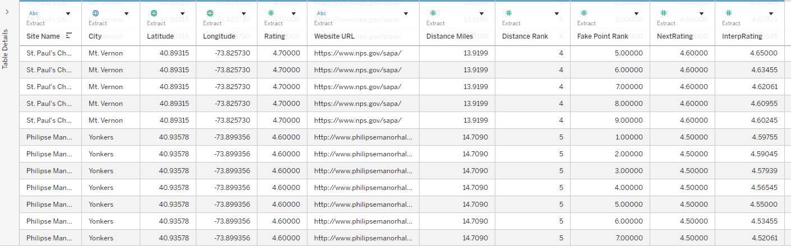Open the dropdown arrow for City column

[126, 13]
